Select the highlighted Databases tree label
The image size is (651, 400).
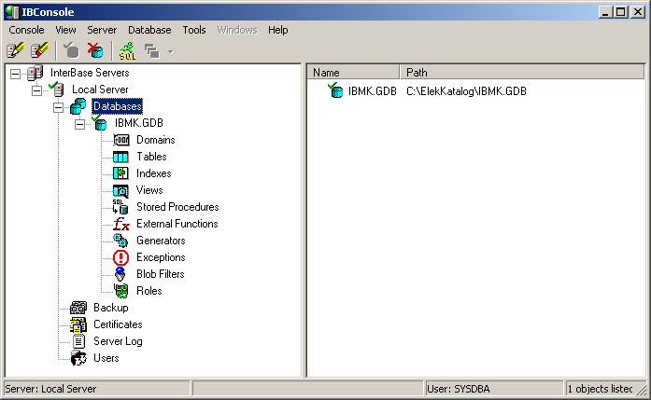point(118,106)
